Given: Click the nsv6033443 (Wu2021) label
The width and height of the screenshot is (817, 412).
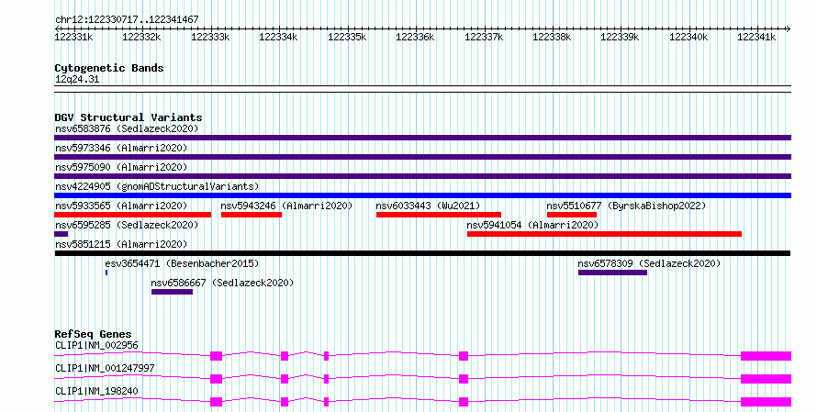Looking at the screenshot, I should [x=428, y=206].
